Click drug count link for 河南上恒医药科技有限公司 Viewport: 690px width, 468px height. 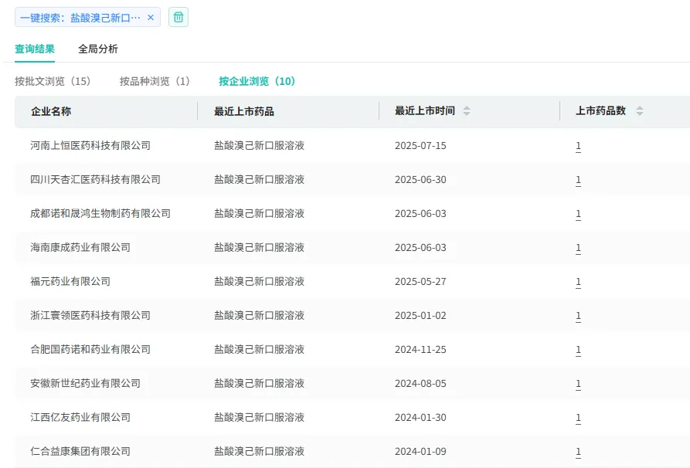578,146
